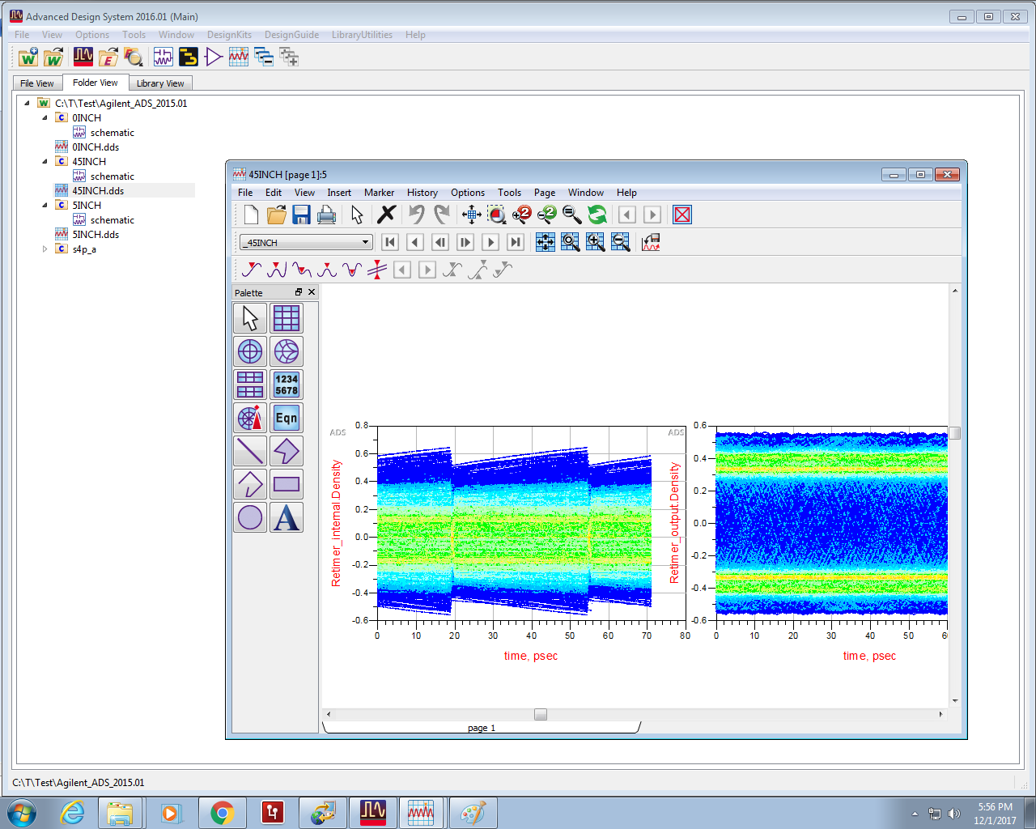Click the Paint taskbar icon
Screen dimensions: 1036x829
473,813
